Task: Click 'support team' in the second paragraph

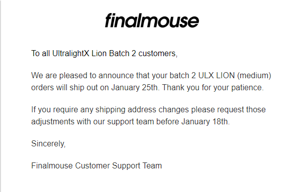Action: click(x=130, y=122)
